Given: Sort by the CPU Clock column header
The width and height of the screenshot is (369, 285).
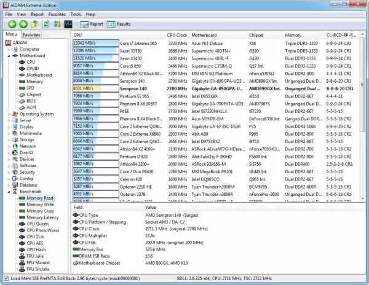Looking at the screenshot, I should pos(177,35).
